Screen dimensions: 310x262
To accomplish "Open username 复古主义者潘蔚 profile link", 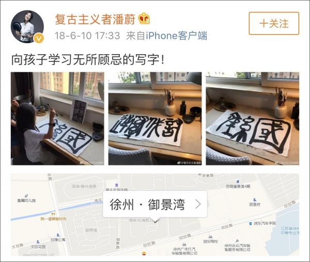I will click(x=95, y=19).
